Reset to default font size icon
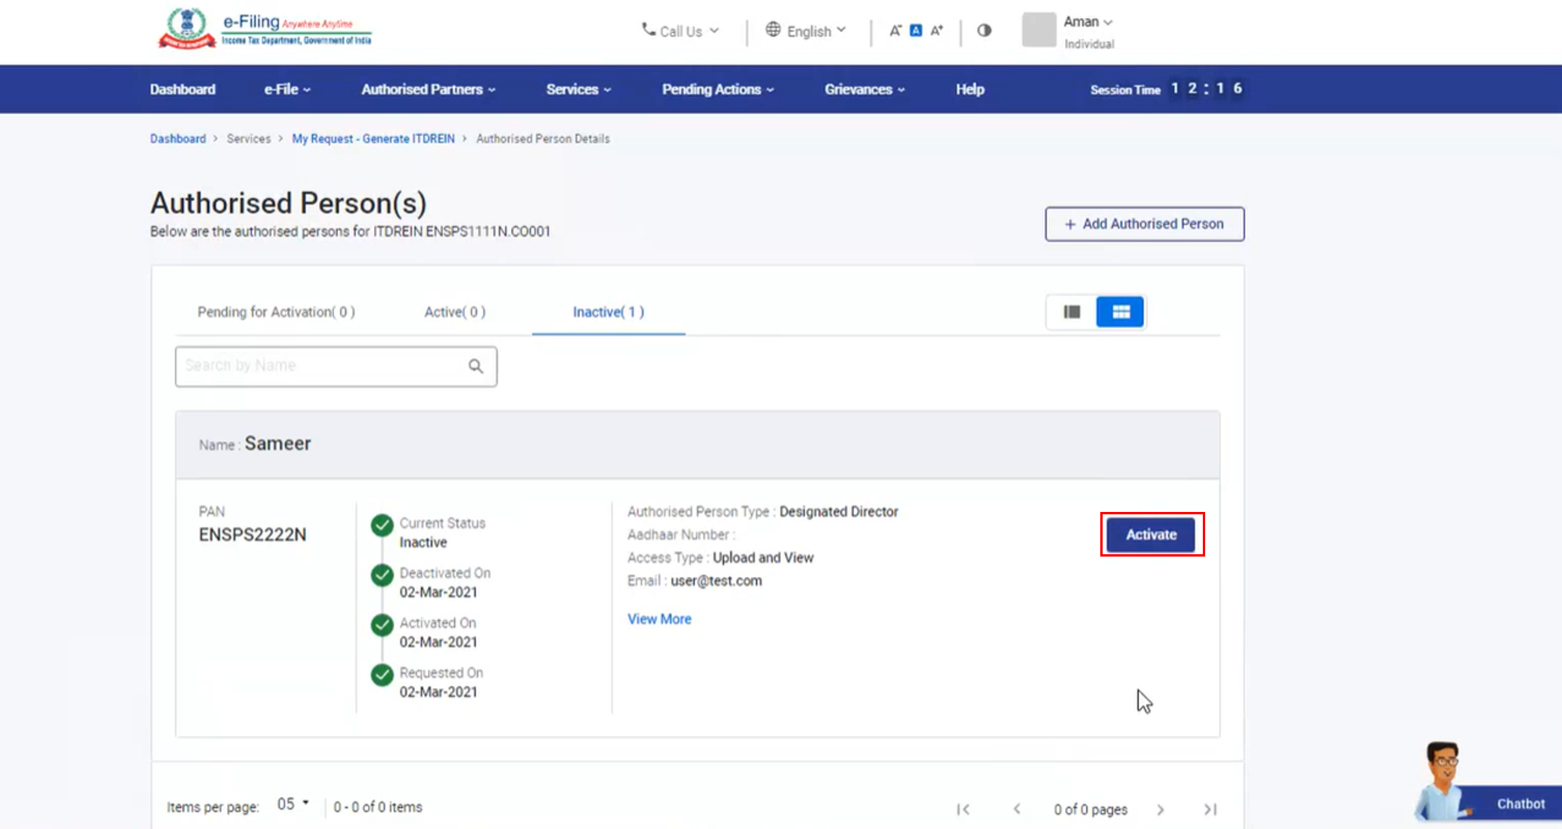The width and height of the screenshot is (1562, 829). click(916, 31)
